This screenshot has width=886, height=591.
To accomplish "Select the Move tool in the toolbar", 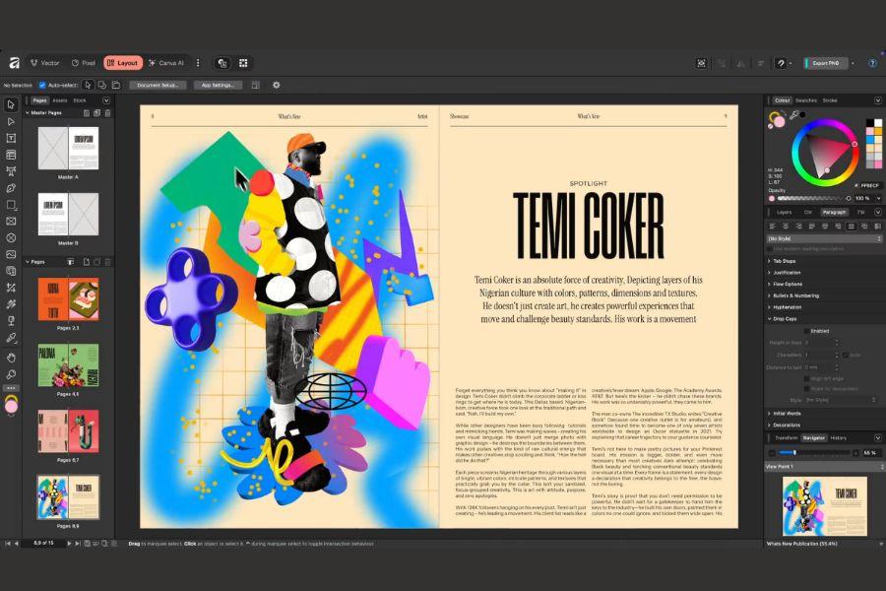I will (x=11, y=104).
